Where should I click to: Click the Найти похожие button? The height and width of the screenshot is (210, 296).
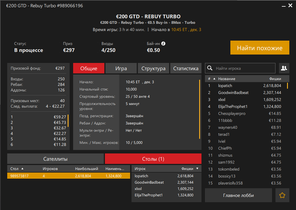260,48
